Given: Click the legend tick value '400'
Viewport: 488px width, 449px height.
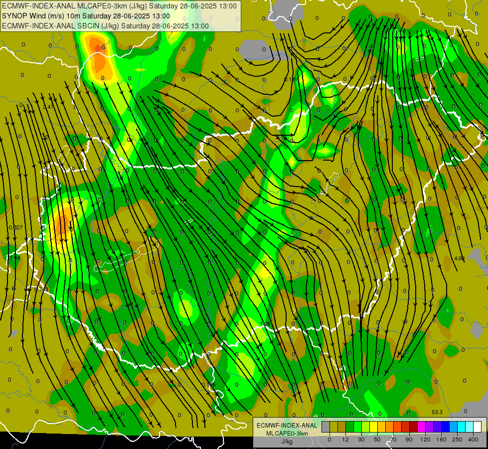Looking at the screenshot, I should (x=473, y=440).
